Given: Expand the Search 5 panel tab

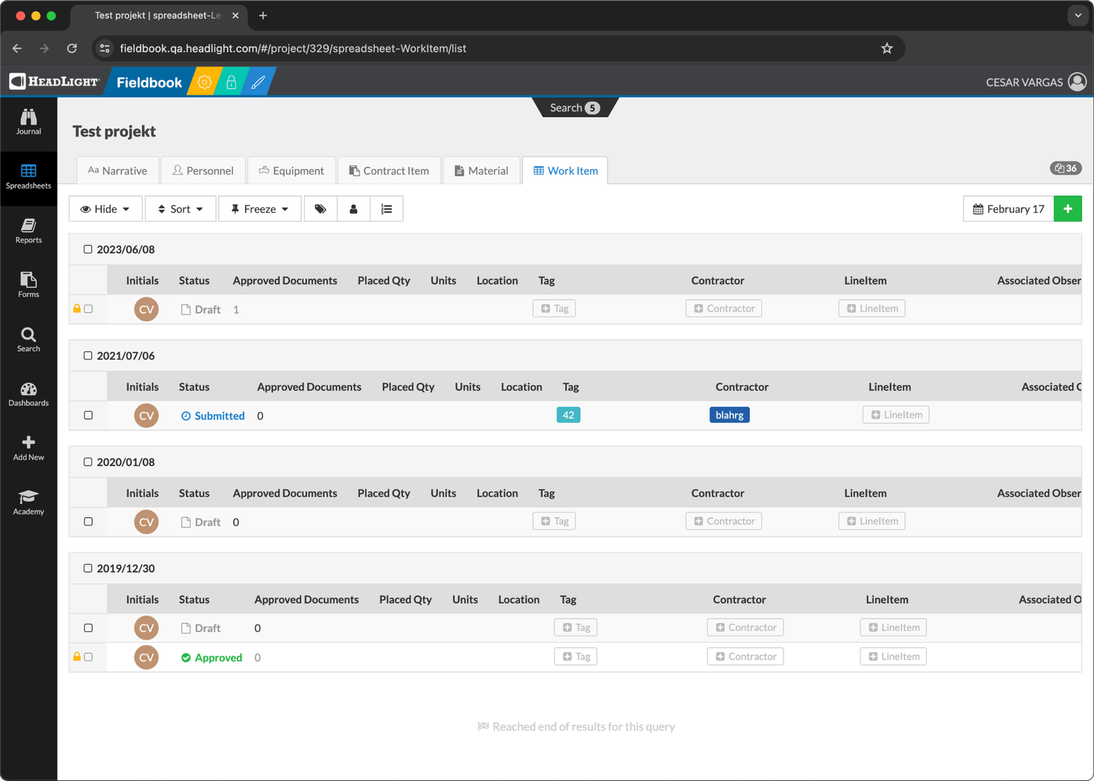Looking at the screenshot, I should tap(574, 108).
